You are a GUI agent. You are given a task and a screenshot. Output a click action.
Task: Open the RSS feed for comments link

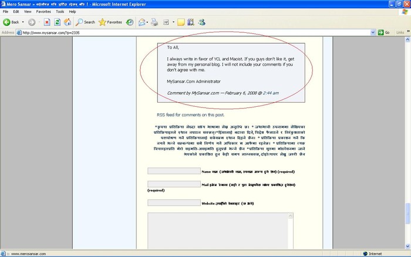coord(190,115)
